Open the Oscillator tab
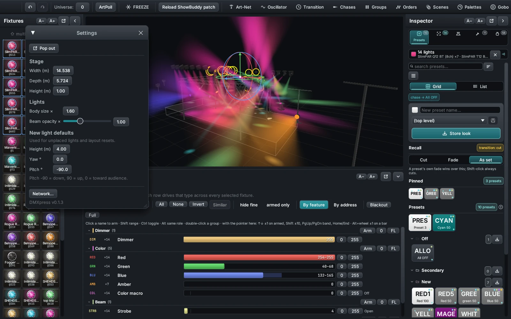The height and width of the screenshot is (319, 511). click(274, 7)
